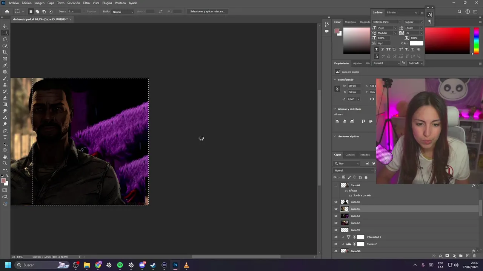Image resolution: width=483 pixels, height=271 pixels.
Task: Open the Español language dropdown
Action: (386, 63)
